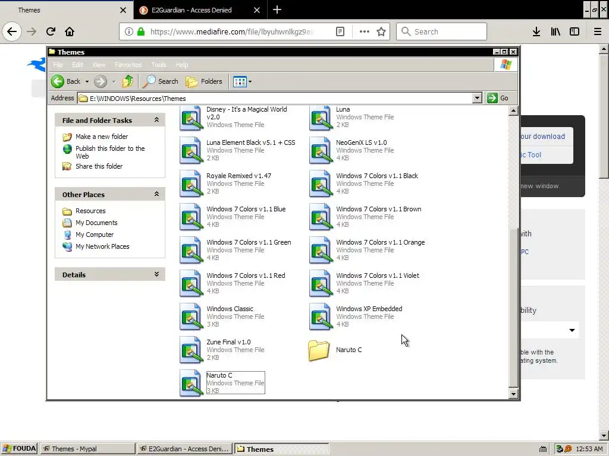The image size is (609, 456).
Task: Reload the page in the browser
Action: point(51,31)
